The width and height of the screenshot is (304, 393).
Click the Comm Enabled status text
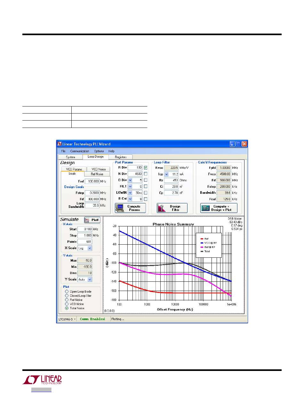click(92, 319)
